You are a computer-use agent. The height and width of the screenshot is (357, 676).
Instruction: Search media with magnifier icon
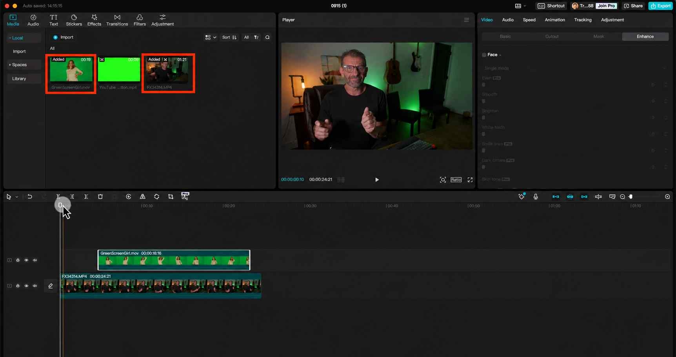click(x=267, y=38)
